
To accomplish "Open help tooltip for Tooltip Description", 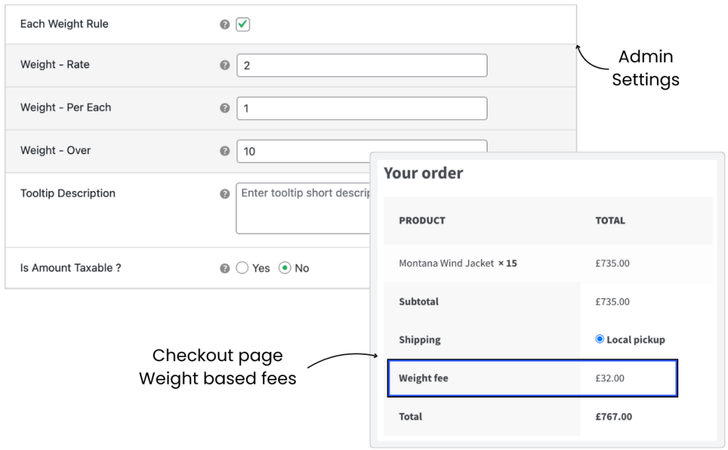I will (225, 194).
